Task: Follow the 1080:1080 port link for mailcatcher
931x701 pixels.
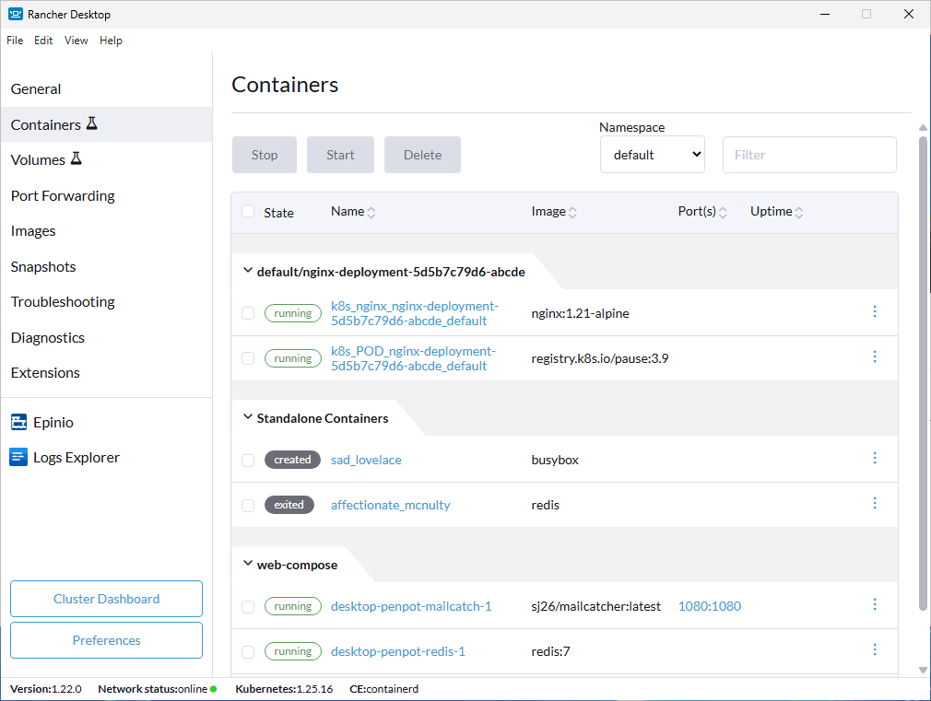Action: click(x=709, y=606)
